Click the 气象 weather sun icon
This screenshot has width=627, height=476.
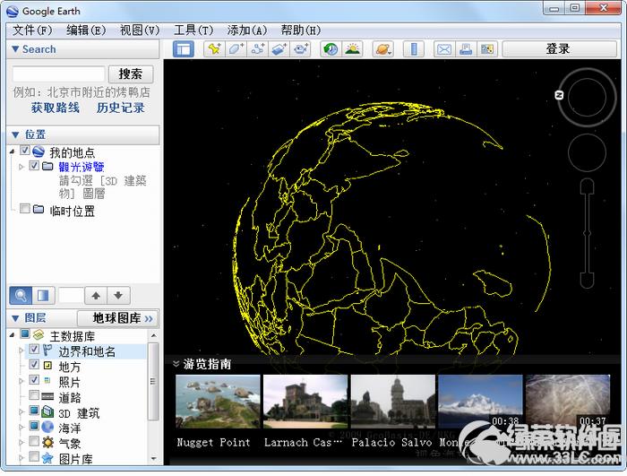pos(47,442)
